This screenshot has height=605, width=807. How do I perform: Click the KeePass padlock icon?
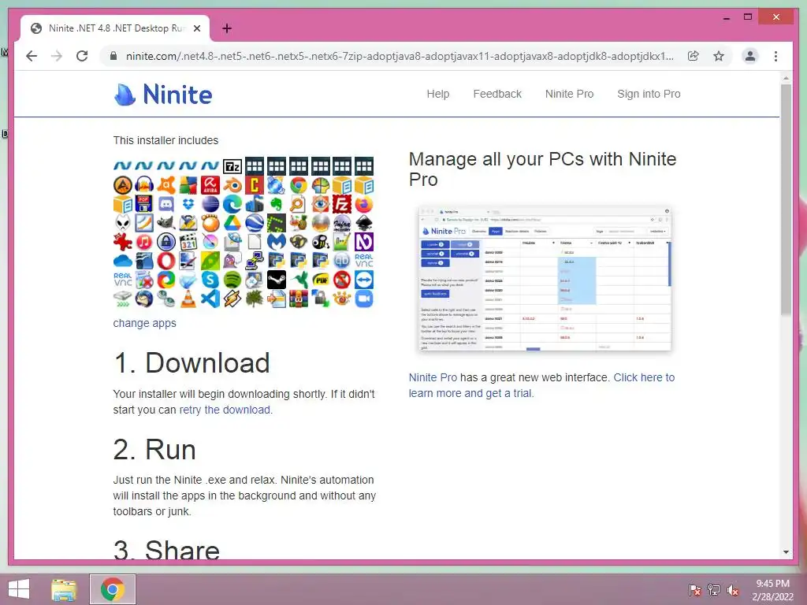[x=166, y=242]
